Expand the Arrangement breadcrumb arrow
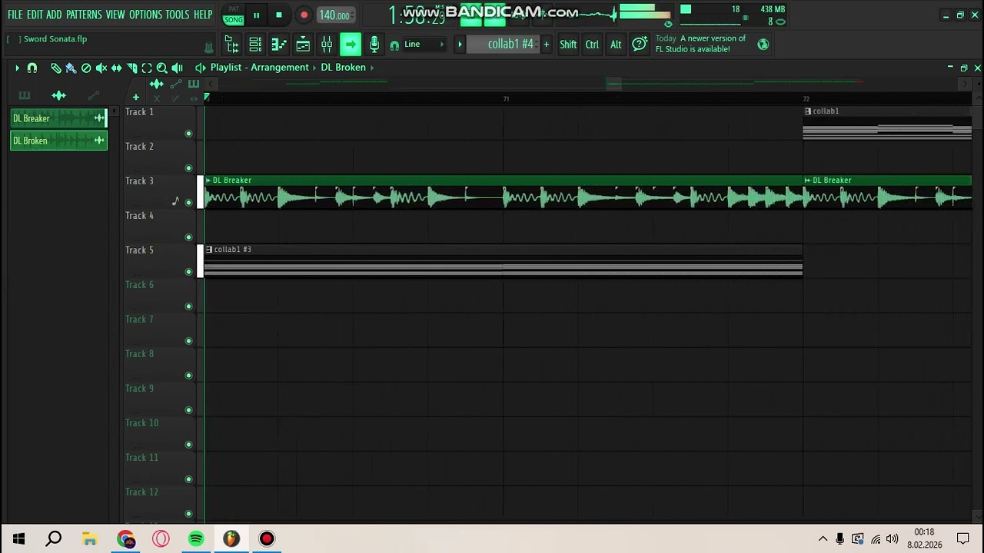The width and height of the screenshot is (984, 553). (x=314, y=68)
